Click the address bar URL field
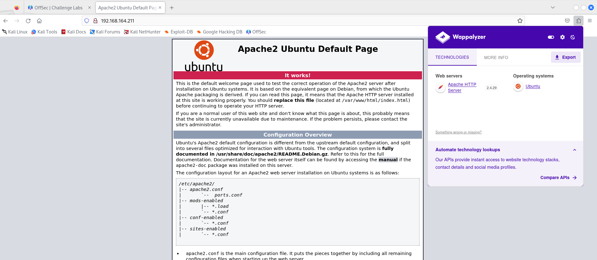Viewport: 597px width, 260px height. pyautogui.click(x=282, y=21)
